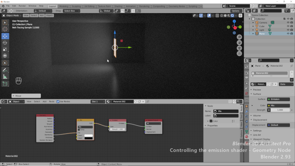Viewport: 295px width, 166px height.
Task: Select the Rotate tool in the toolbar
Action: coord(5,43)
